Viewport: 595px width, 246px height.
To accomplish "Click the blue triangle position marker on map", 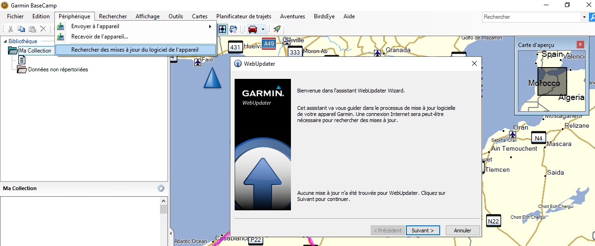I will click(x=212, y=78).
